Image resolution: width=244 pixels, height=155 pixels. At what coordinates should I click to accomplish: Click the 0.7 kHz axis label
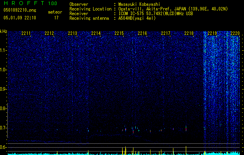tap(3, 128)
